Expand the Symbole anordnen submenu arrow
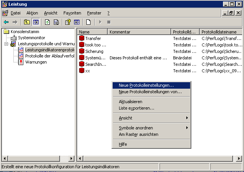 click(x=187, y=128)
